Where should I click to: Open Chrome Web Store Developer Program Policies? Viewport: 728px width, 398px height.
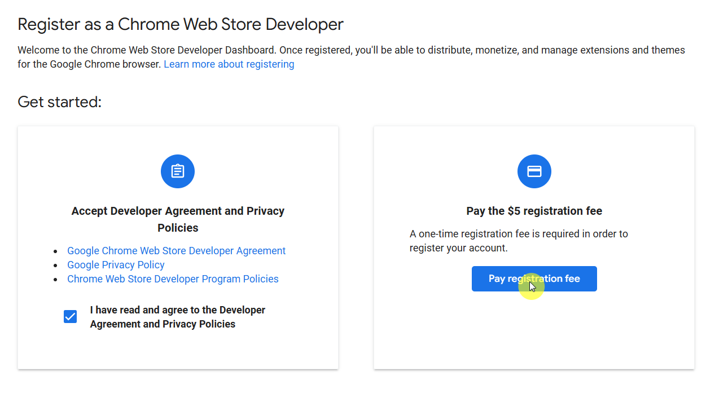pos(173,279)
